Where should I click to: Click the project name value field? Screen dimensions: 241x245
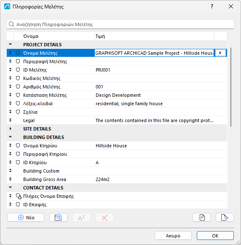[154, 53]
